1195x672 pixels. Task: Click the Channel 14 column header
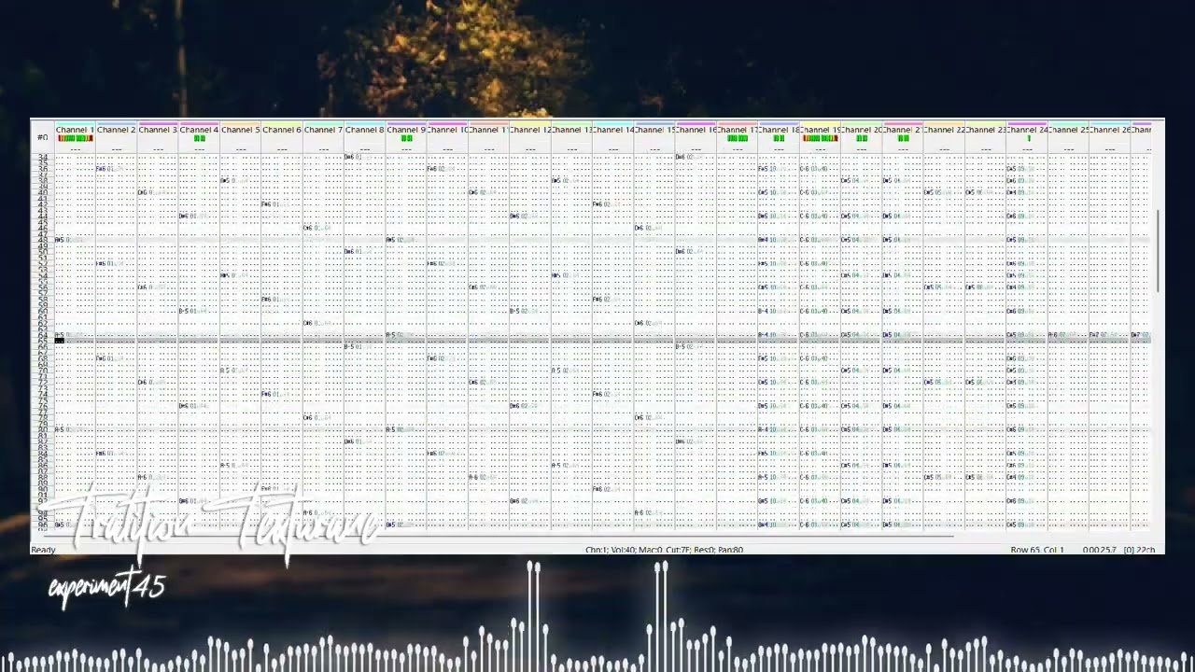(x=612, y=130)
